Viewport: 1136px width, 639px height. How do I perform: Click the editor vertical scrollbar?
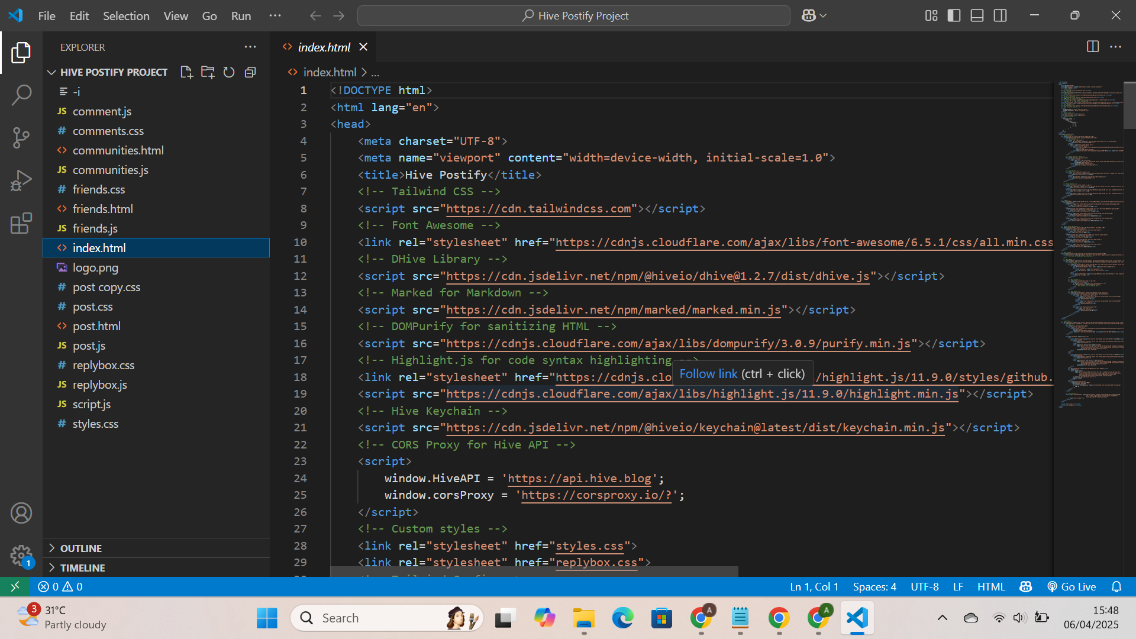pyautogui.click(x=1129, y=105)
